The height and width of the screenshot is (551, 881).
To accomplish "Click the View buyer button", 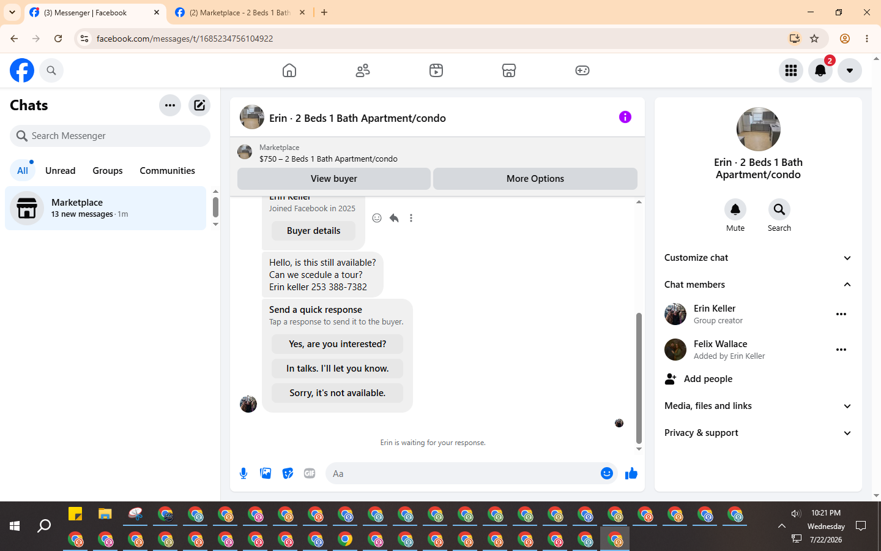I will point(334,179).
